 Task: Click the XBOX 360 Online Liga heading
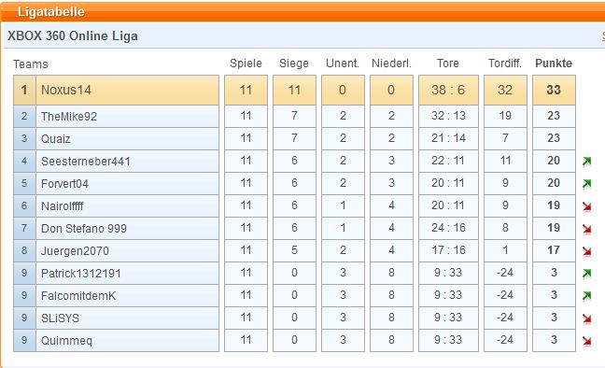pyautogui.click(x=73, y=35)
